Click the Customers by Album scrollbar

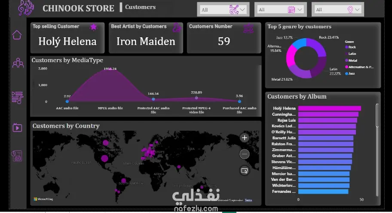pos(377,116)
